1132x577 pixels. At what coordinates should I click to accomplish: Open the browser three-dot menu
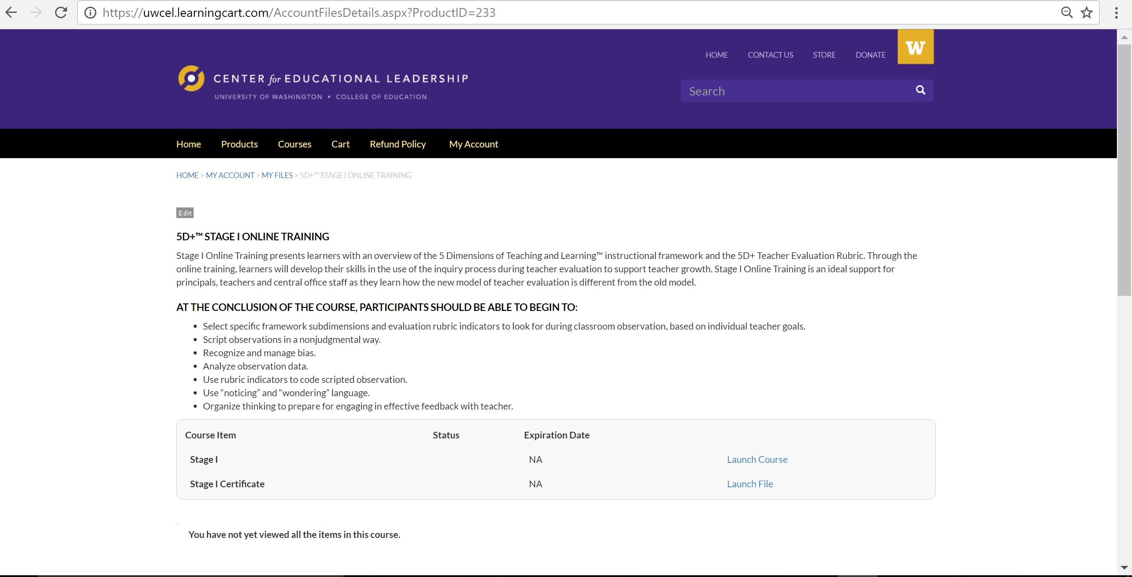point(1116,12)
